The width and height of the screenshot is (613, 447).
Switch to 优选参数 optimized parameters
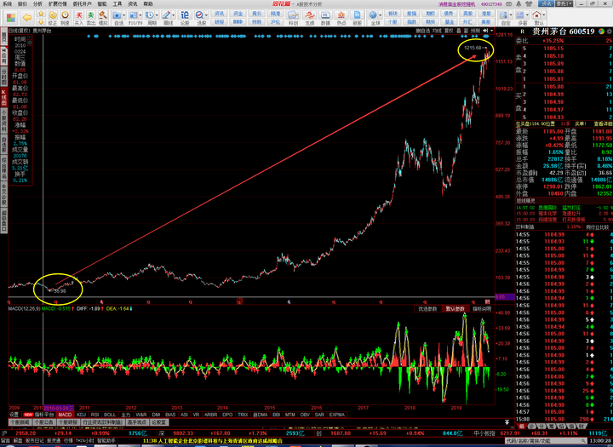pos(427,309)
